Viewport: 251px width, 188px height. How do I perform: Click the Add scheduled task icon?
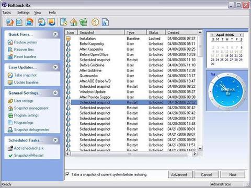[x=10, y=148]
